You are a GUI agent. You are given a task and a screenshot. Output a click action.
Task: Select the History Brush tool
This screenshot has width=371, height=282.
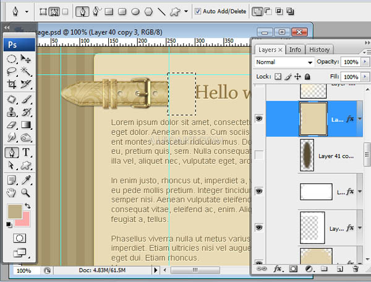[x=25, y=112]
